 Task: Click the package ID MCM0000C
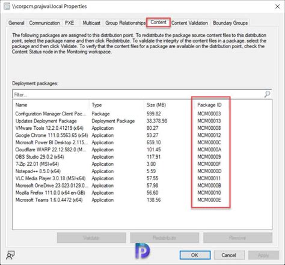pyautogui.click(x=209, y=142)
